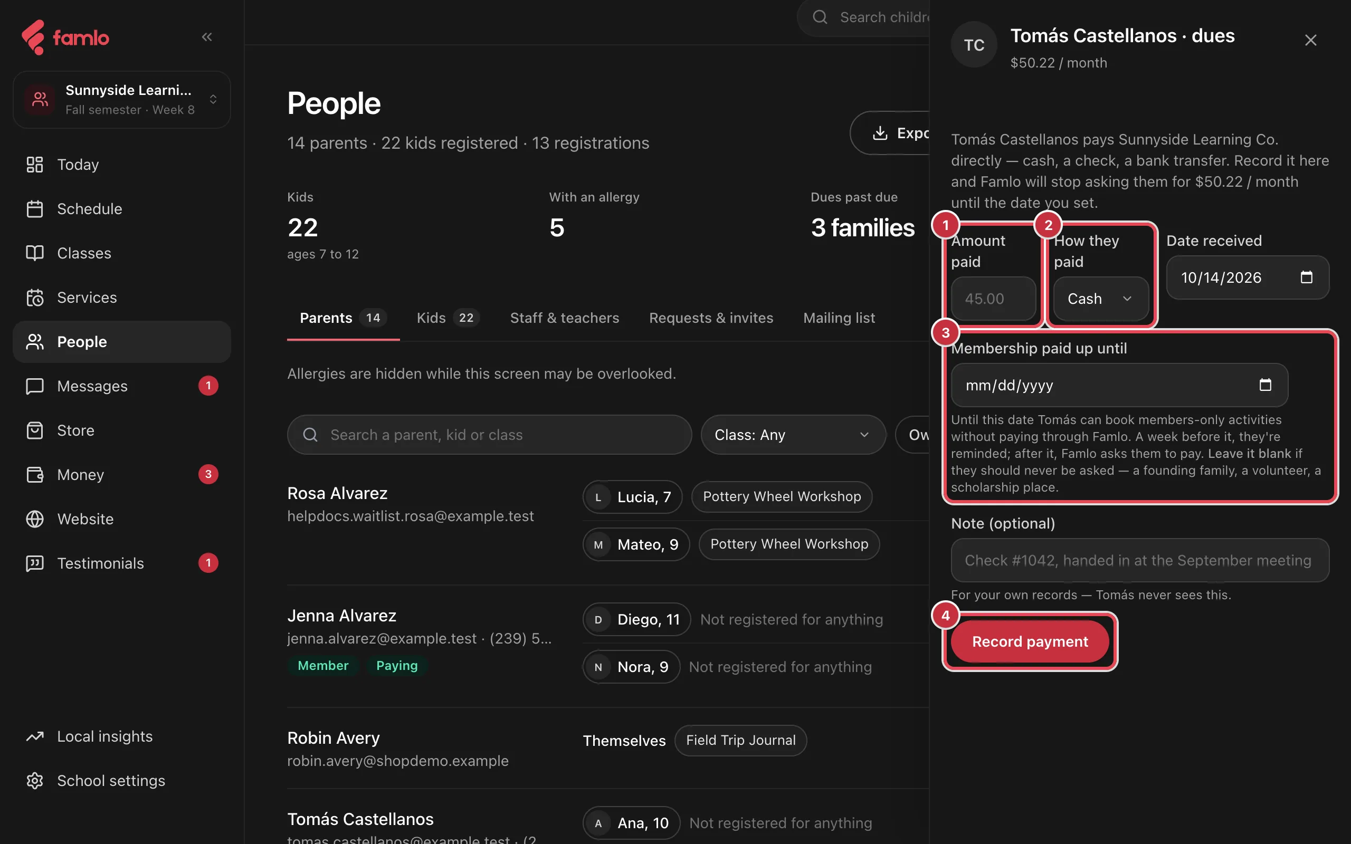Click the Nora, 9 kid chip
This screenshot has height=844, width=1351.
point(631,666)
